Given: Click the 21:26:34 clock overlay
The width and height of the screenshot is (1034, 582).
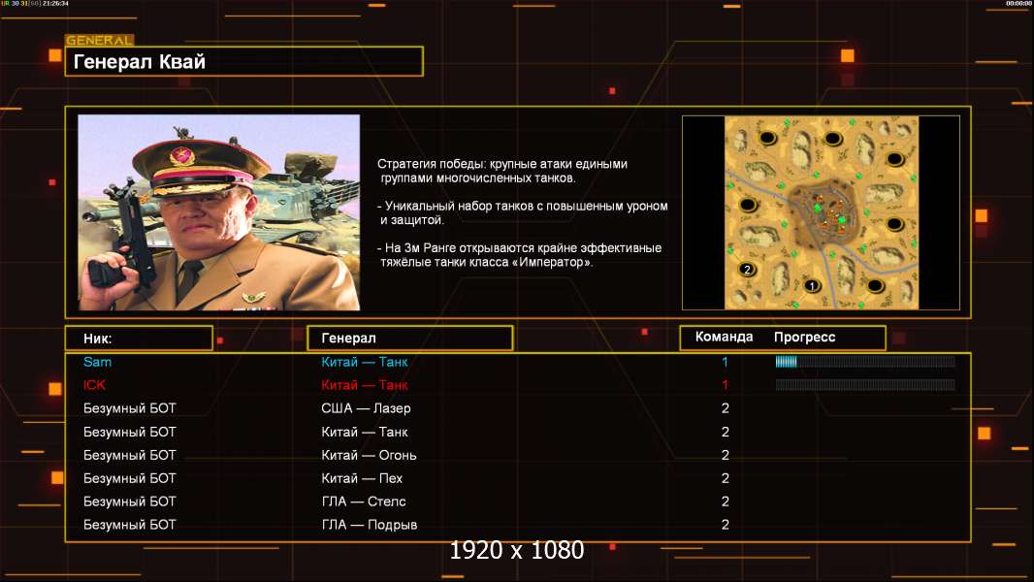Looking at the screenshot, I should (55, 3).
